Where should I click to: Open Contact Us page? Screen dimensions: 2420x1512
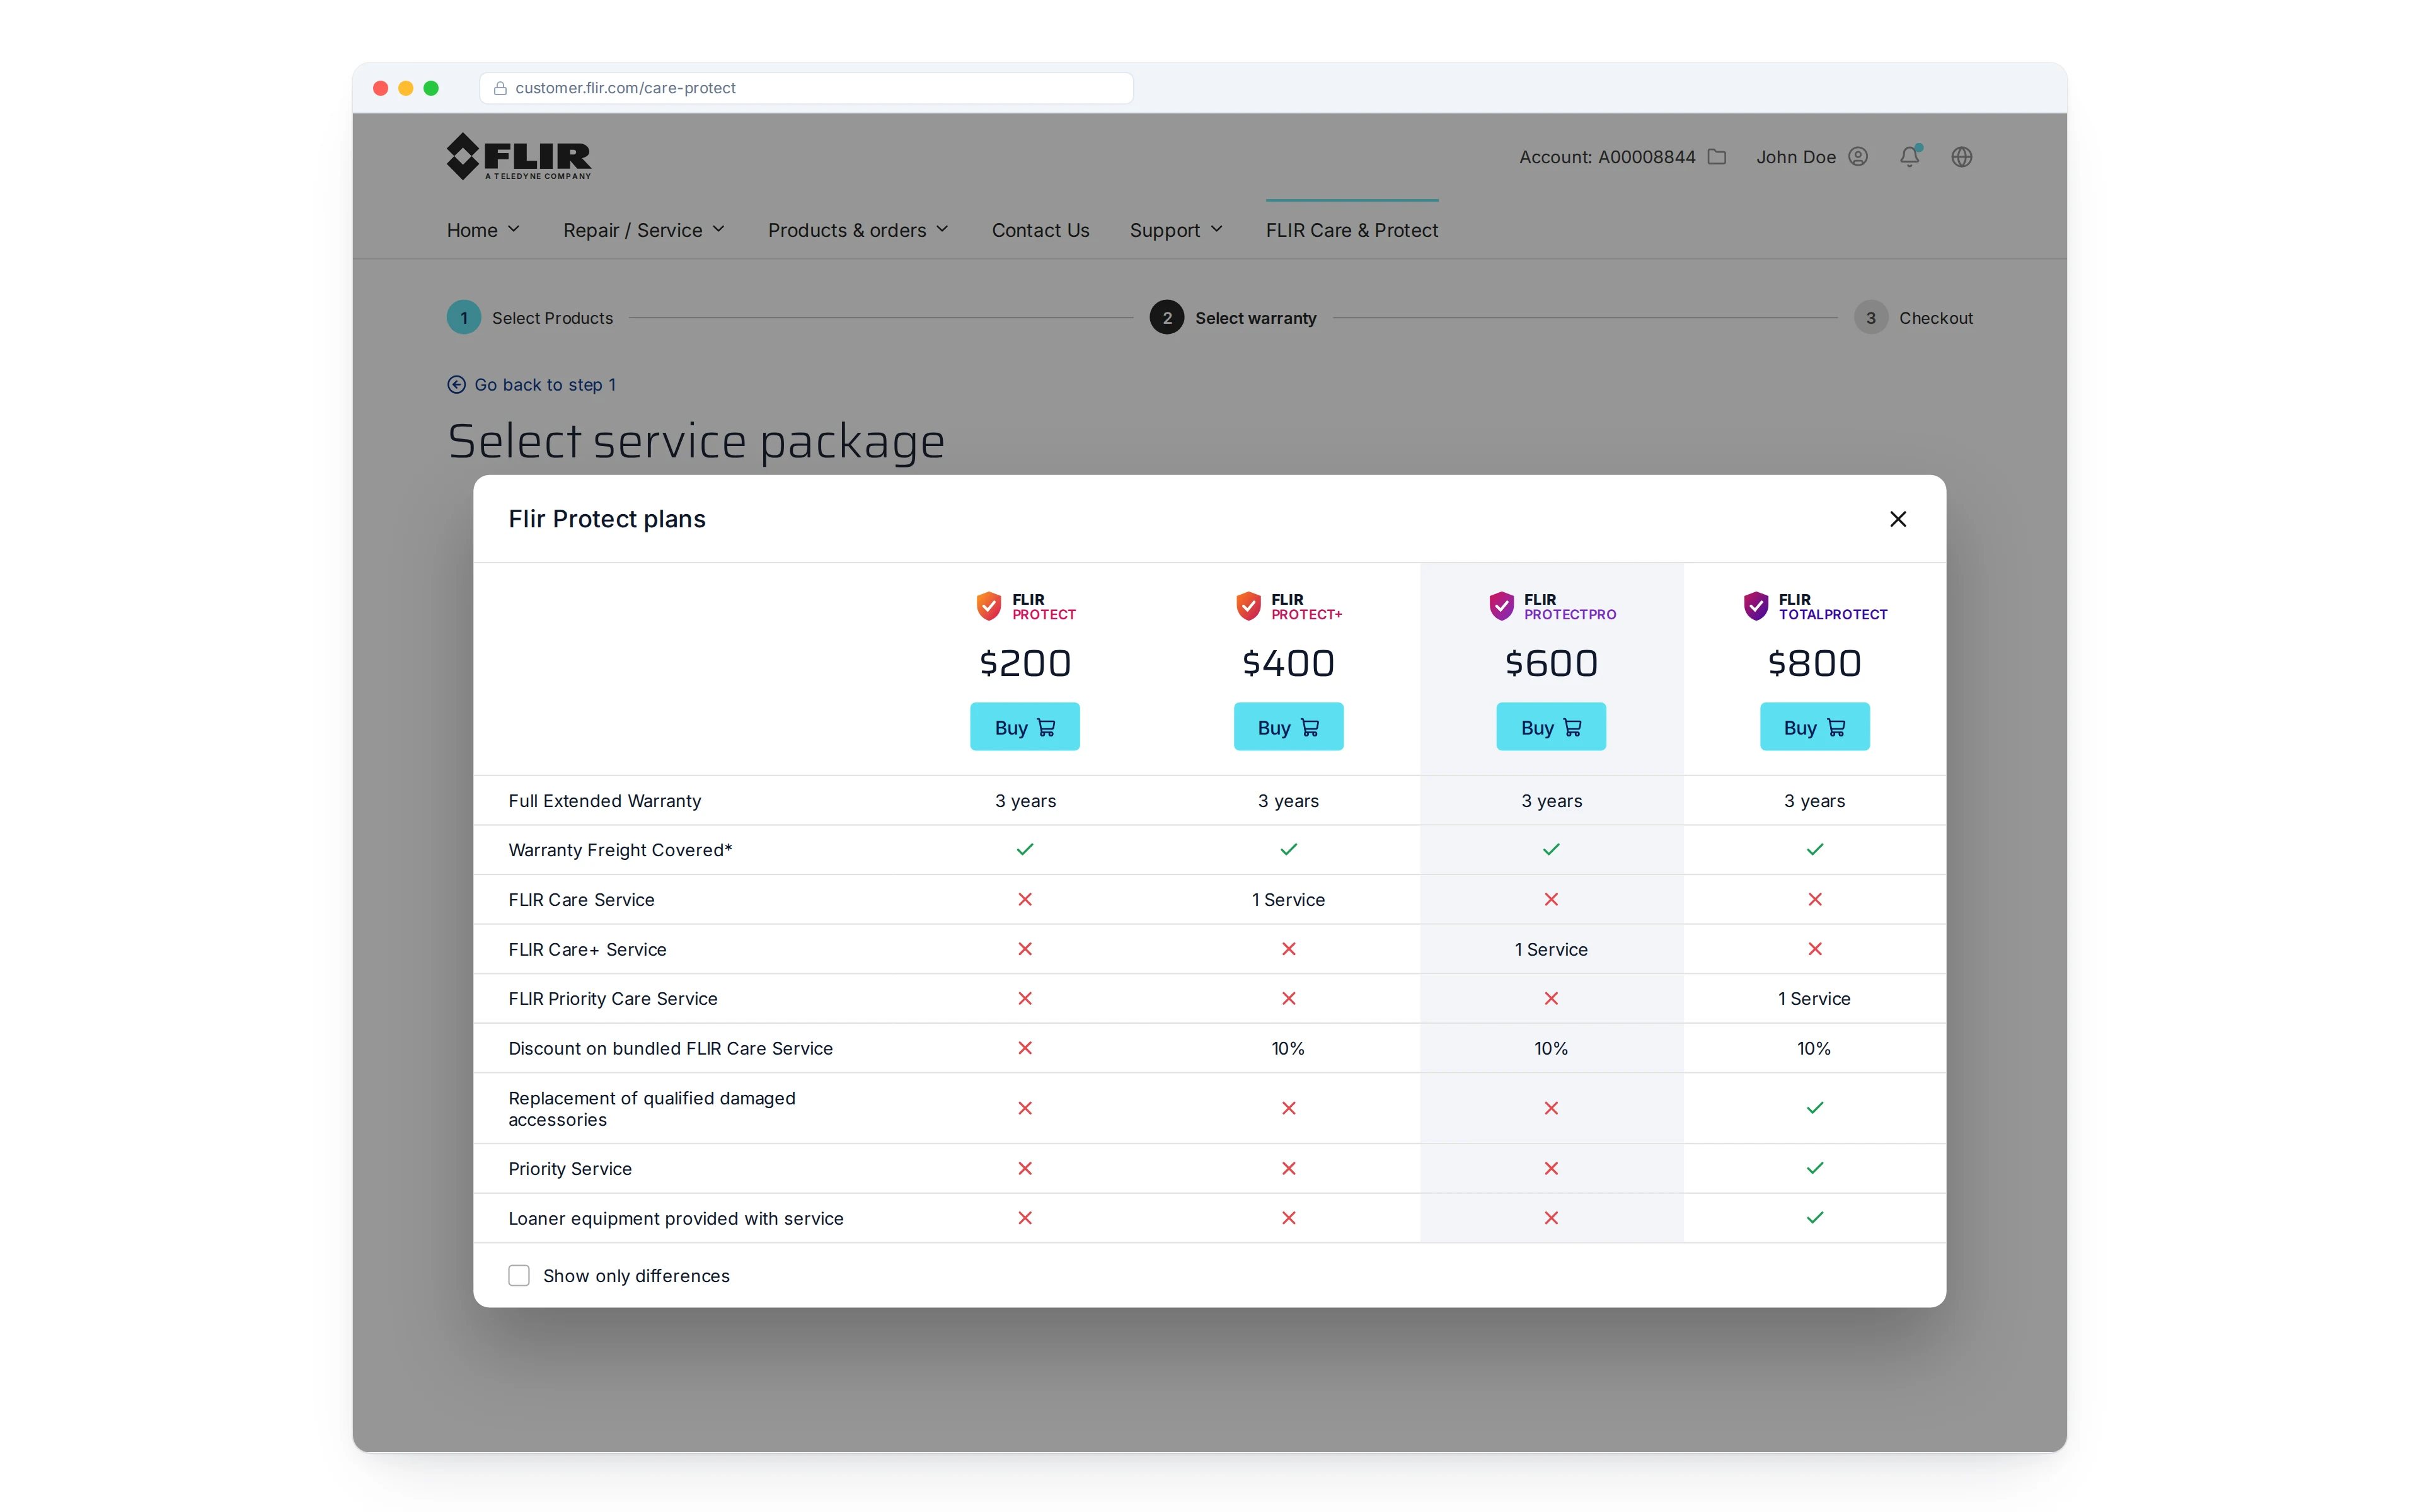(1040, 230)
